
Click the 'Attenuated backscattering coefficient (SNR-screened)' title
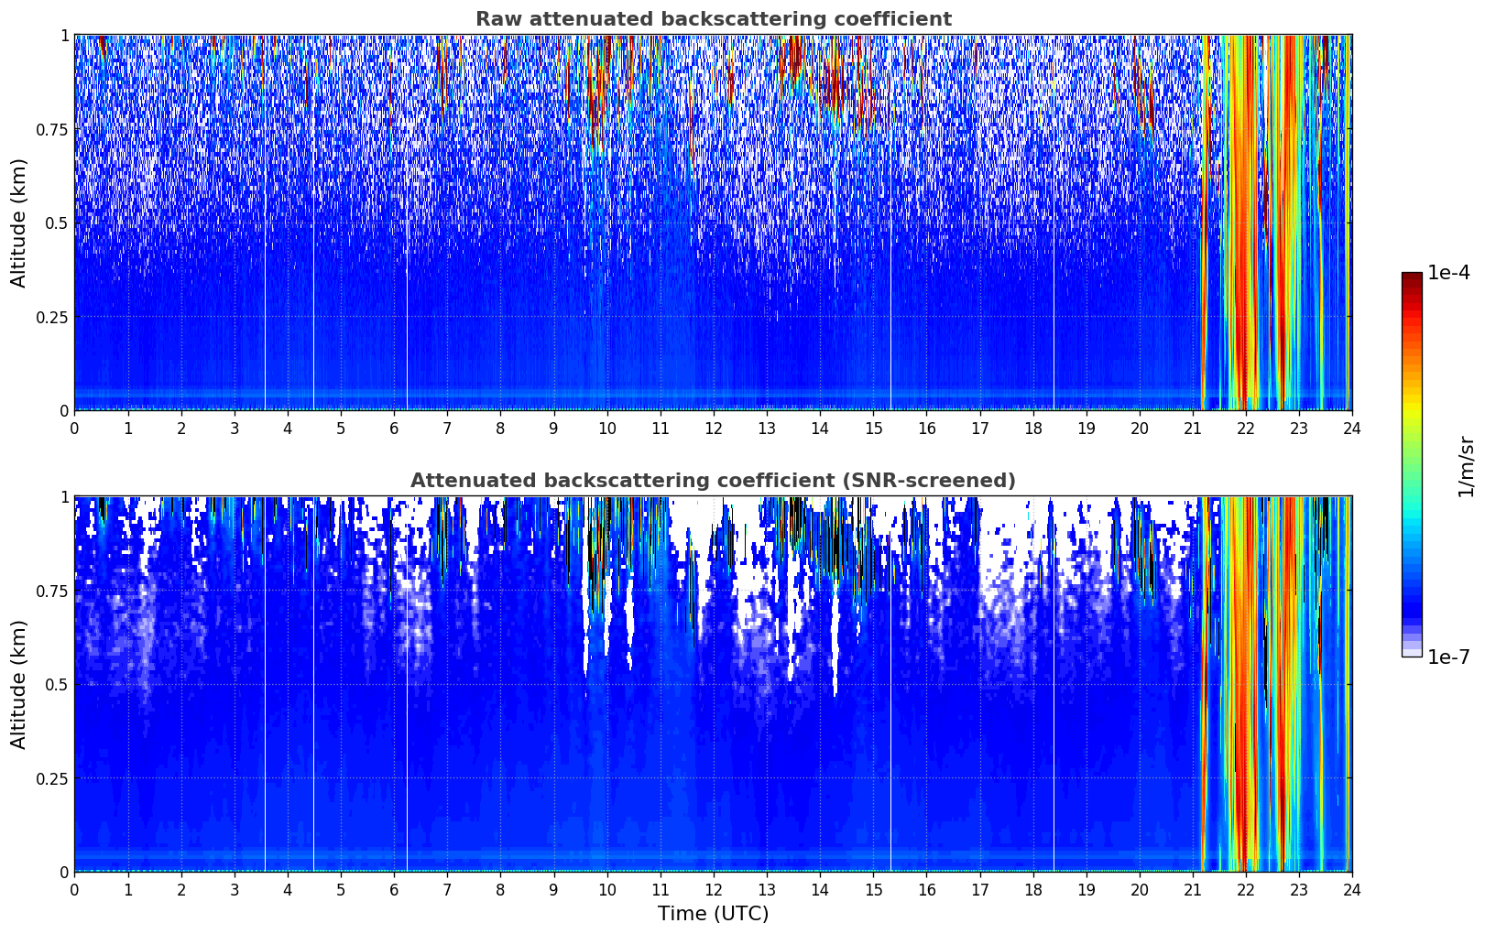tap(713, 481)
